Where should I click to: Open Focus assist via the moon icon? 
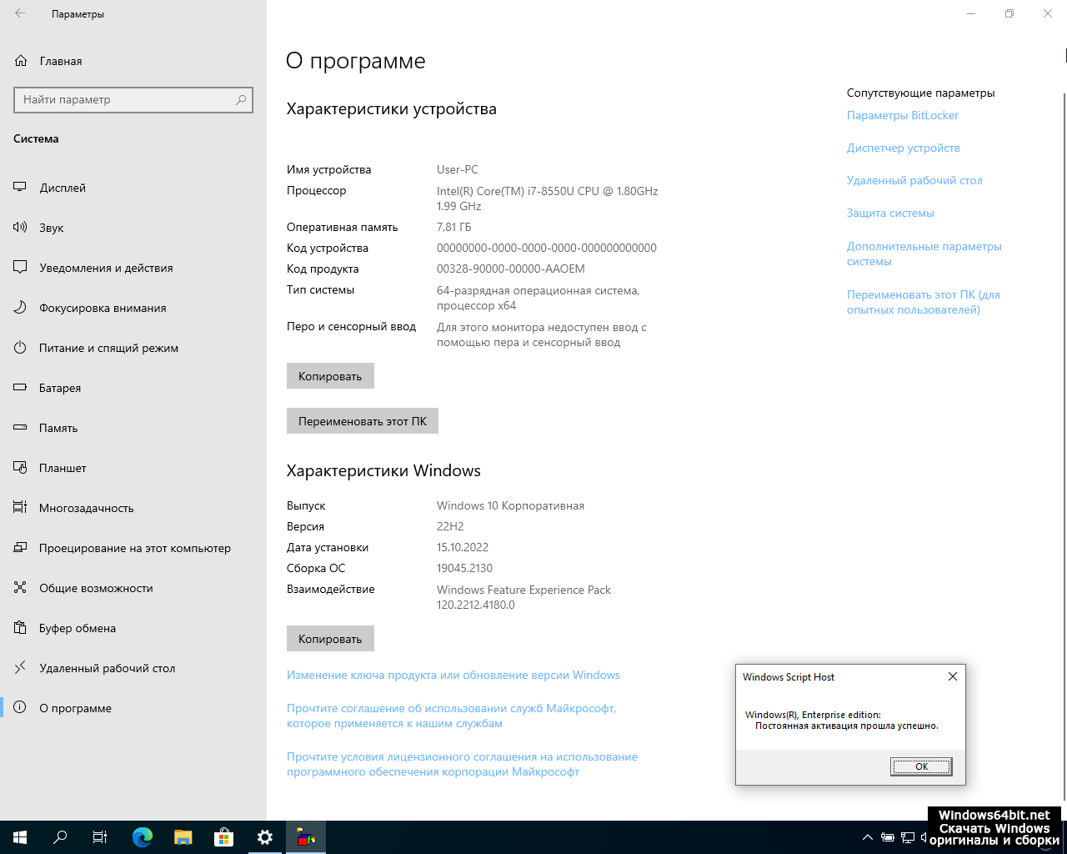click(x=20, y=308)
